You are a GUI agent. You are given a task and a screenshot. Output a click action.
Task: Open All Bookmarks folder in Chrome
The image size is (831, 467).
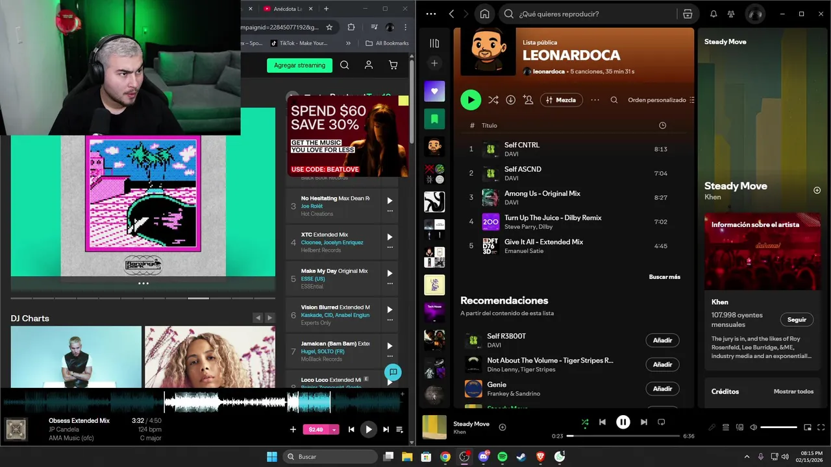(388, 43)
